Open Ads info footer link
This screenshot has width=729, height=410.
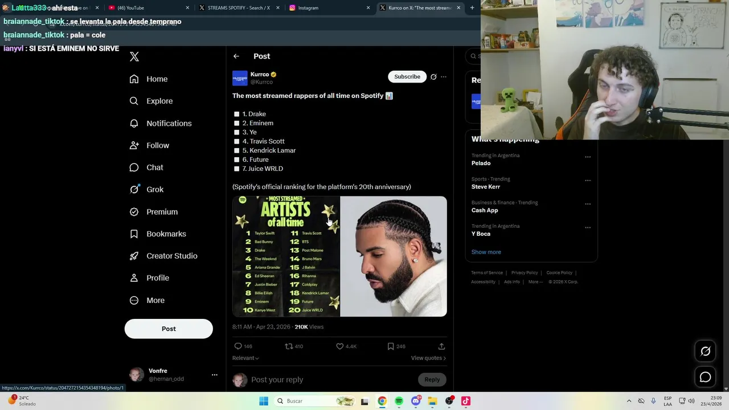(x=511, y=282)
